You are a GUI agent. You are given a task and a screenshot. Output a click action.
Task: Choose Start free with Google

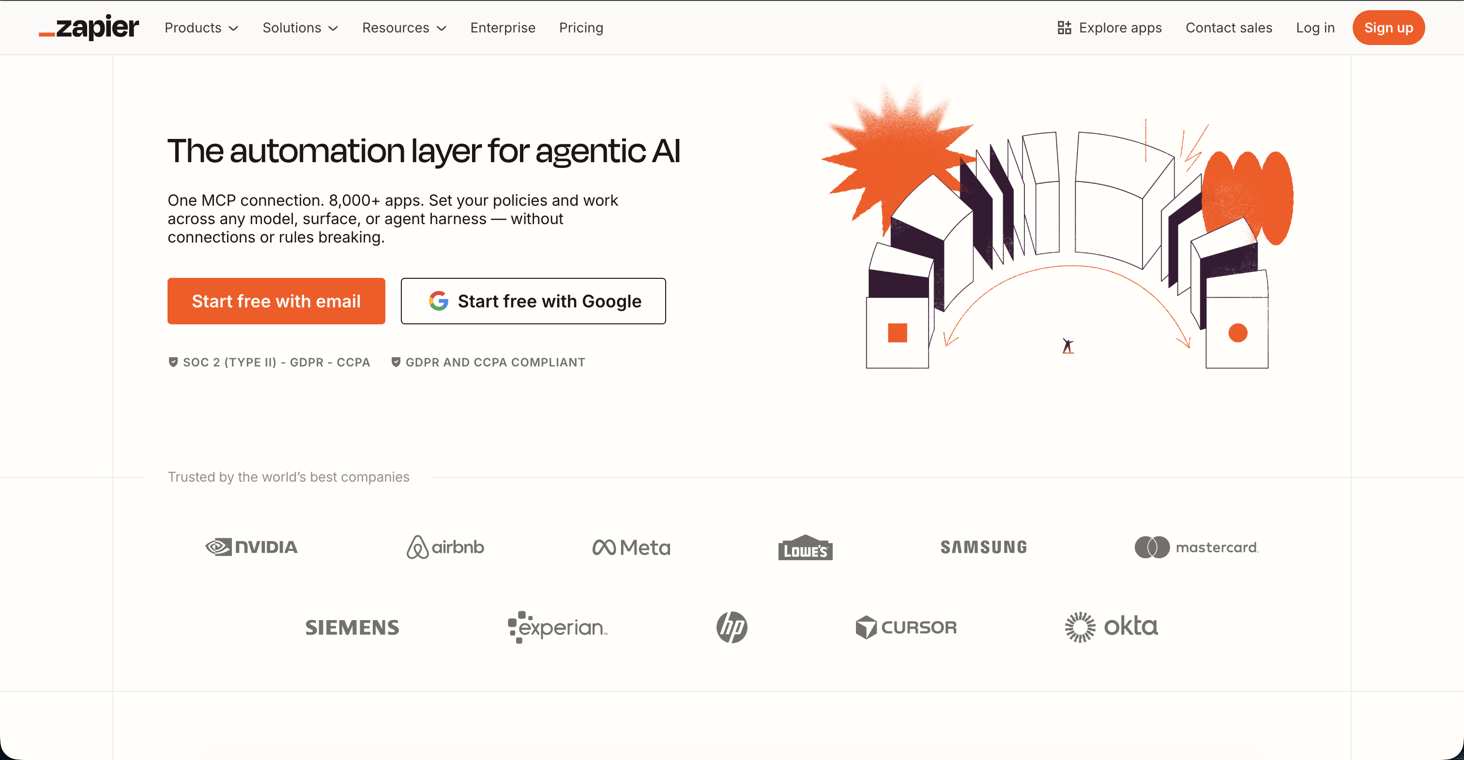pos(533,301)
